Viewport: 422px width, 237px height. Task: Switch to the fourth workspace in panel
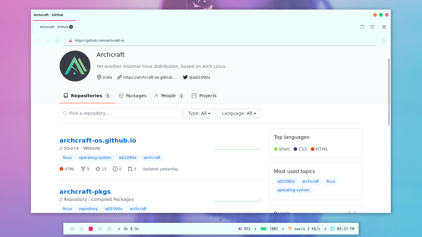pyautogui.click(x=100, y=229)
